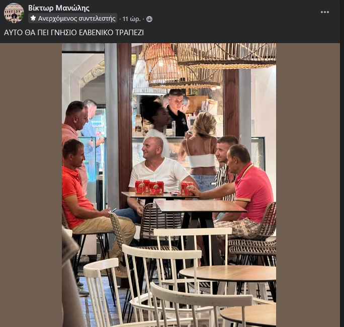Open the café photo in full view

169,185
